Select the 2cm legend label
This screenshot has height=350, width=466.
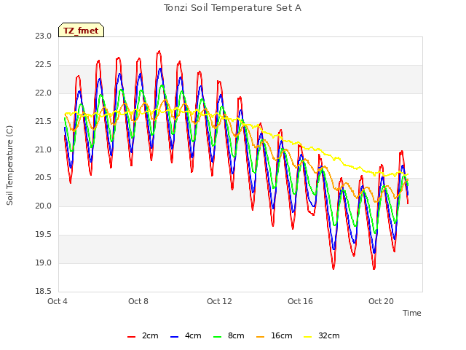tap(150, 335)
